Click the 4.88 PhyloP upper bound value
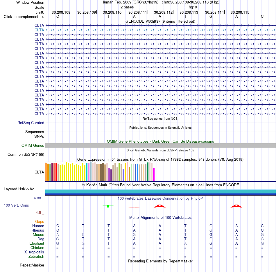Image resolution: width=276 pixels, height=272 pixels. 37,198
